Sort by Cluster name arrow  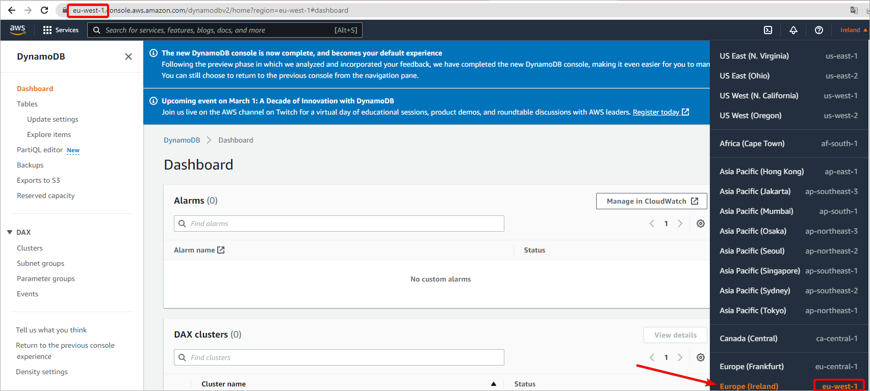click(494, 384)
